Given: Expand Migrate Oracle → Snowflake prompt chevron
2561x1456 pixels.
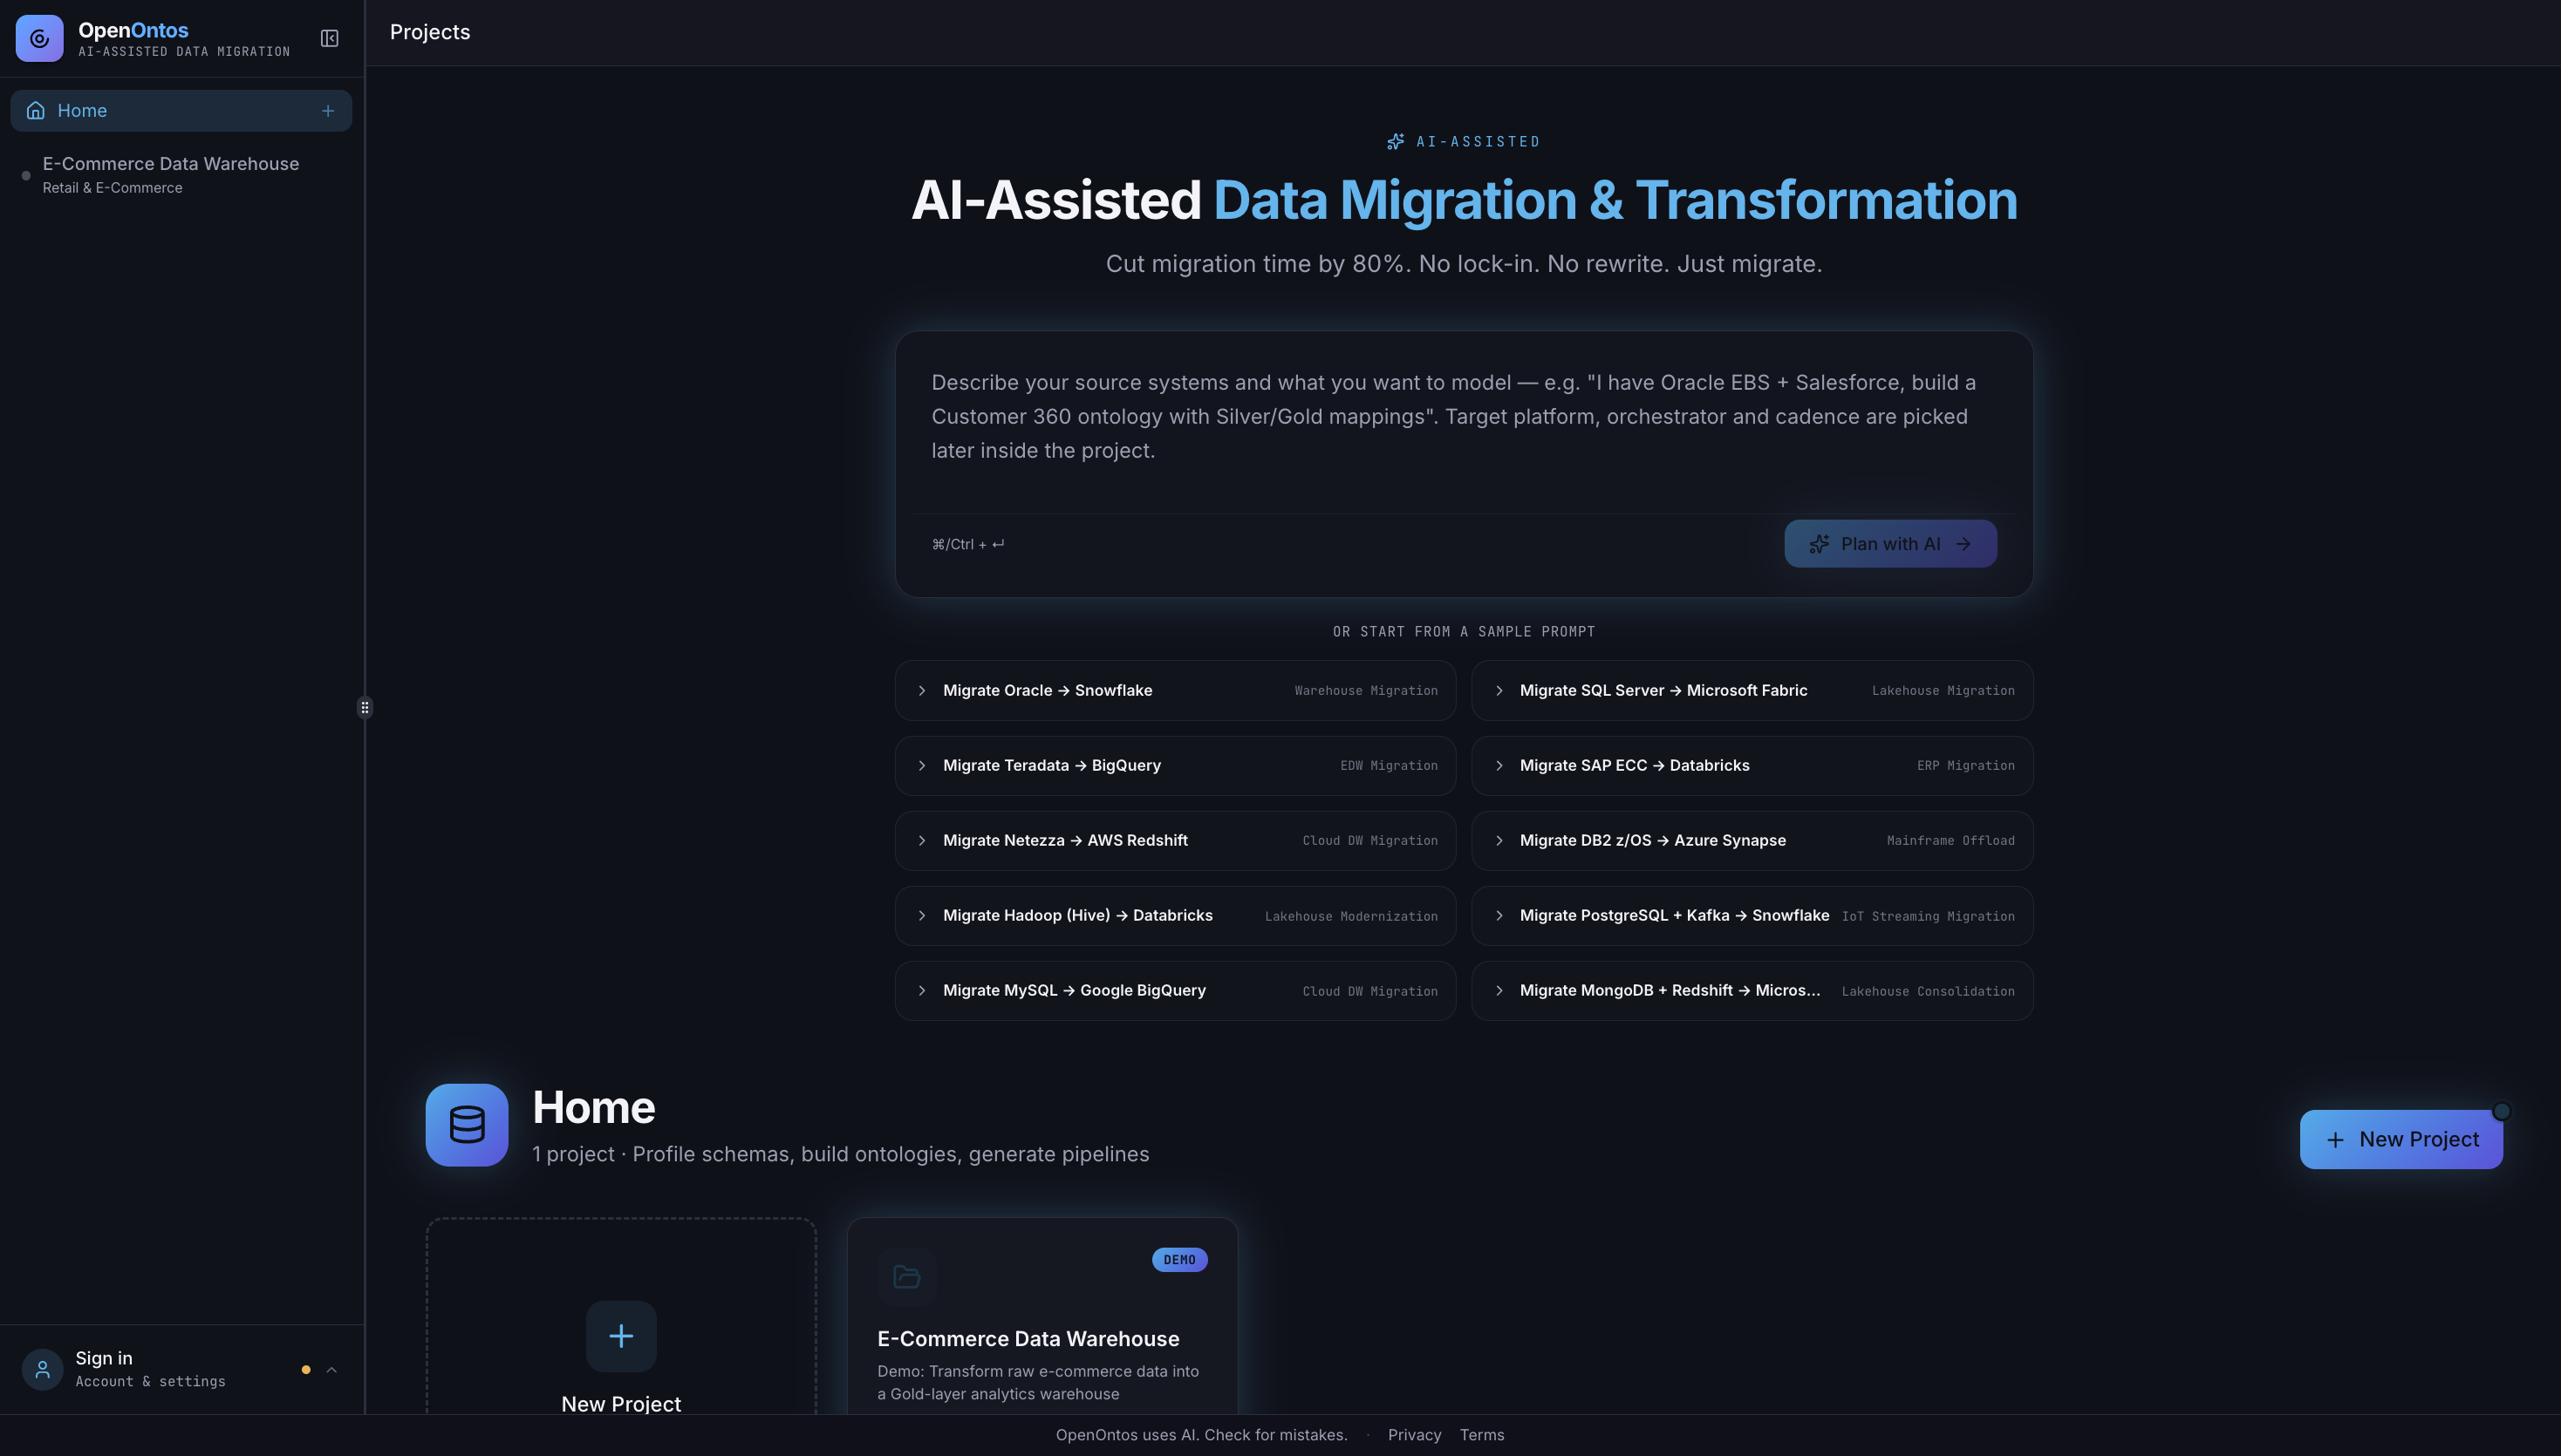Looking at the screenshot, I should coord(922,691).
